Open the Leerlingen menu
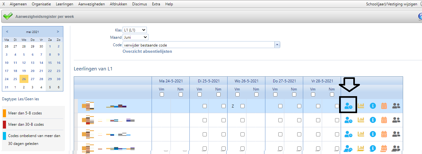The image size is (422, 154). (x=64, y=4)
